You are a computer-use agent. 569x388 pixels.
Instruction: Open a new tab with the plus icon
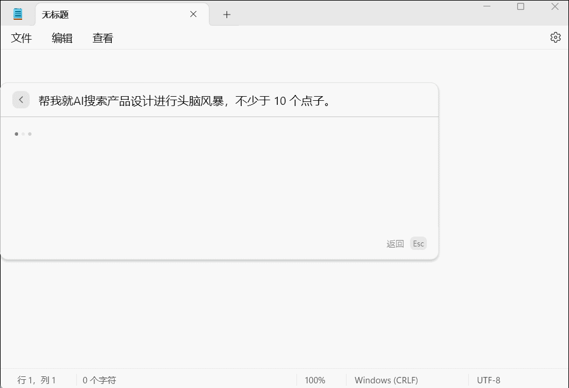tap(227, 14)
